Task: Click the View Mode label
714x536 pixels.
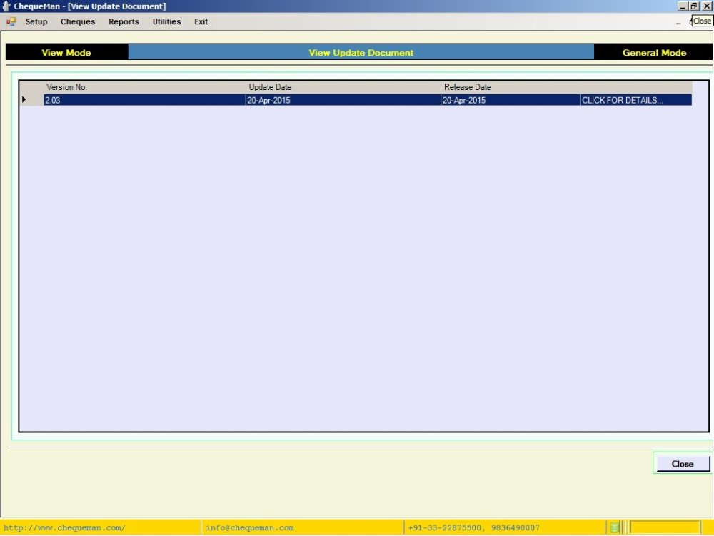Action: (x=66, y=53)
